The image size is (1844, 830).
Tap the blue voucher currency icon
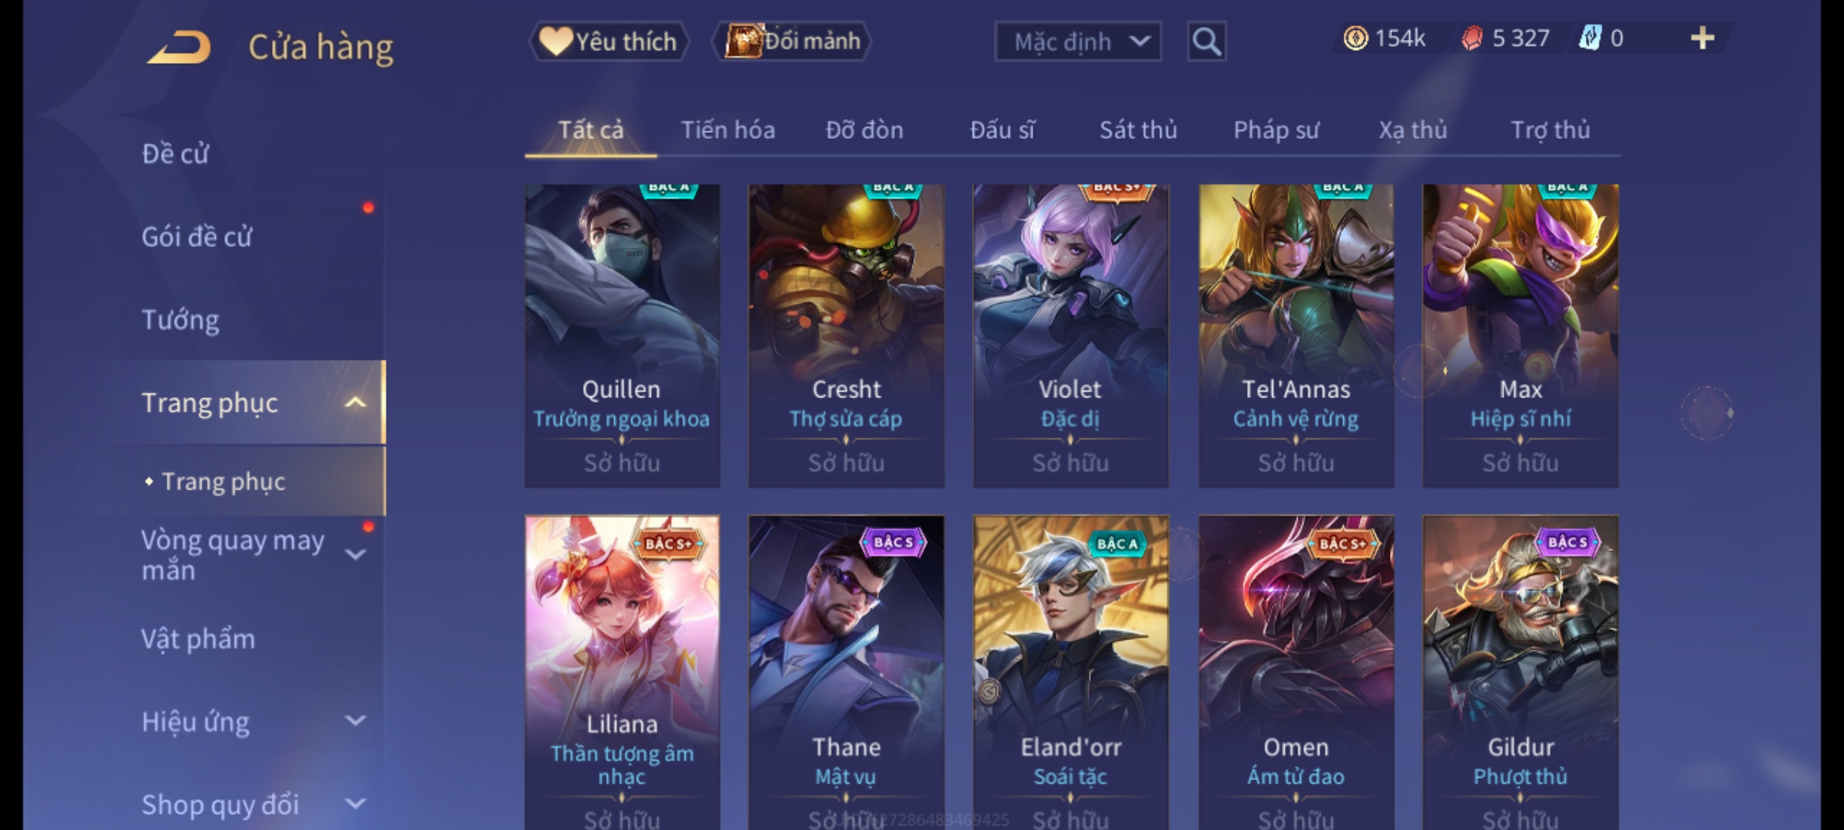(x=1589, y=38)
